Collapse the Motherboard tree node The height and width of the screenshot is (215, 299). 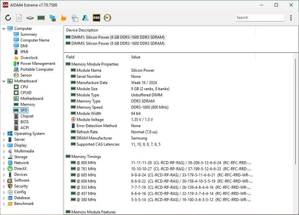4,81
